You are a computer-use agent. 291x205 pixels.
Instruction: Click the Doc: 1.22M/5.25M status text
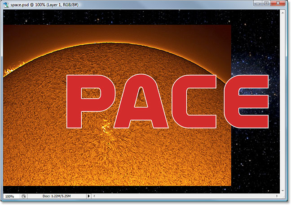[x=57, y=196]
